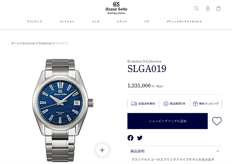Zoom watch image with plus button
Image resolution: width=232 pixels, height=164 pixels.
click(102, 150)
